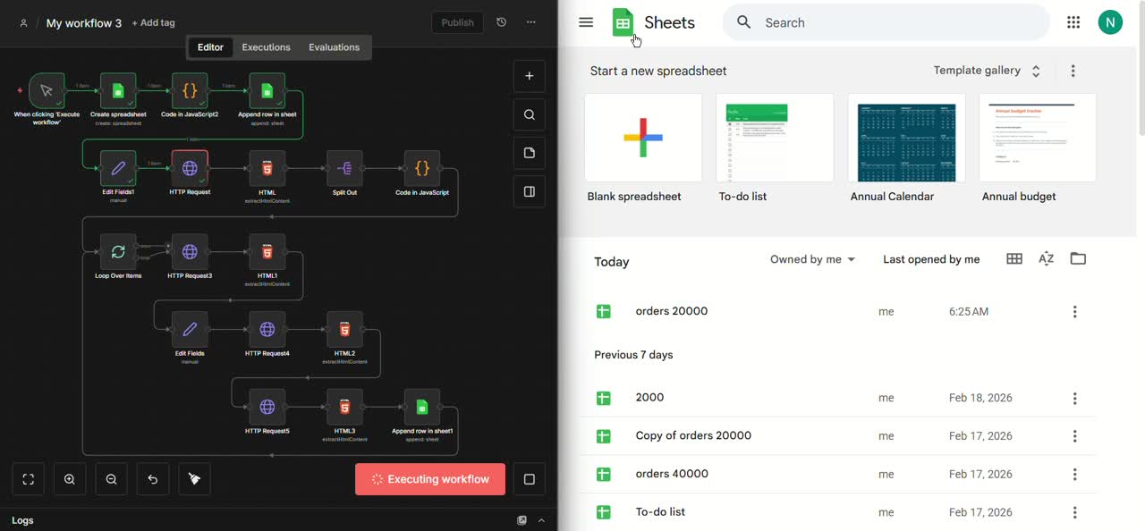Click the 'My workflow 3' title
Viewport: 1145px width, 531px height.
pos(83,23)
